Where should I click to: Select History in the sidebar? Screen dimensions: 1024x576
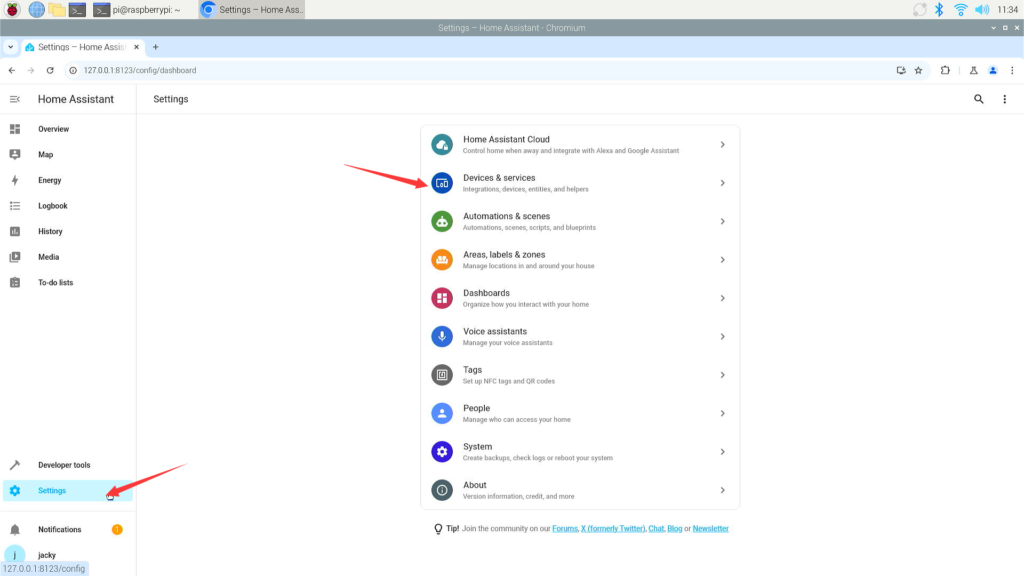(68, 231)
